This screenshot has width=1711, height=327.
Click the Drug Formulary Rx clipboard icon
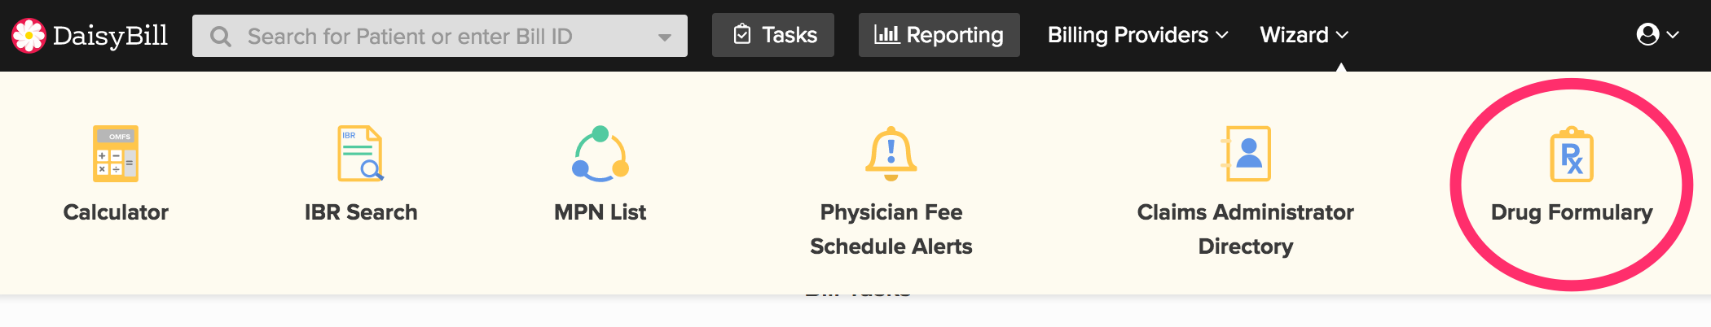click(x=1572, y=155)
